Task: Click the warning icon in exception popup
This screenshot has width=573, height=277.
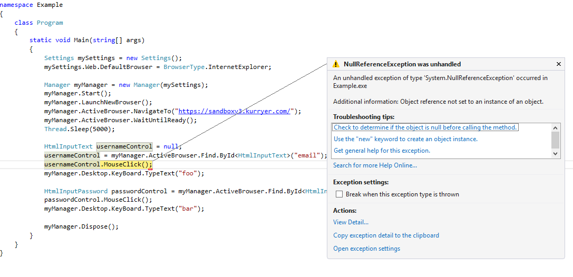Action: point(336,64)
